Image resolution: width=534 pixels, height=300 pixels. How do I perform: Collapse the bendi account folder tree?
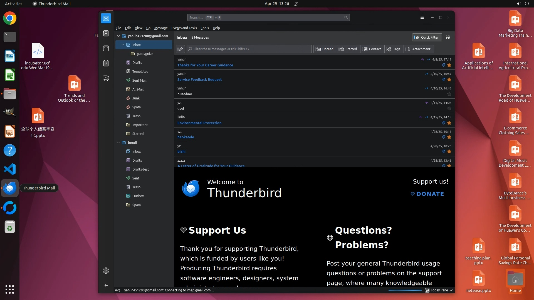click(118, 142)
